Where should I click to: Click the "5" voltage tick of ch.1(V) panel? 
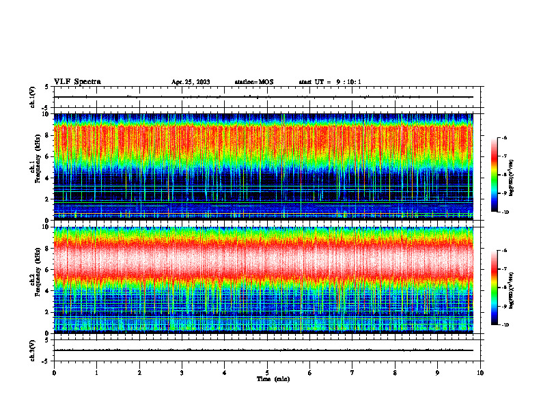pyautogui.click(x=47, y=87)
